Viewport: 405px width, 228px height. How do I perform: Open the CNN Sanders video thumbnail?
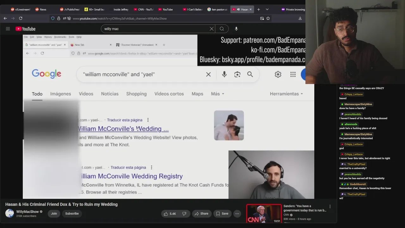[x=264, y=214]
